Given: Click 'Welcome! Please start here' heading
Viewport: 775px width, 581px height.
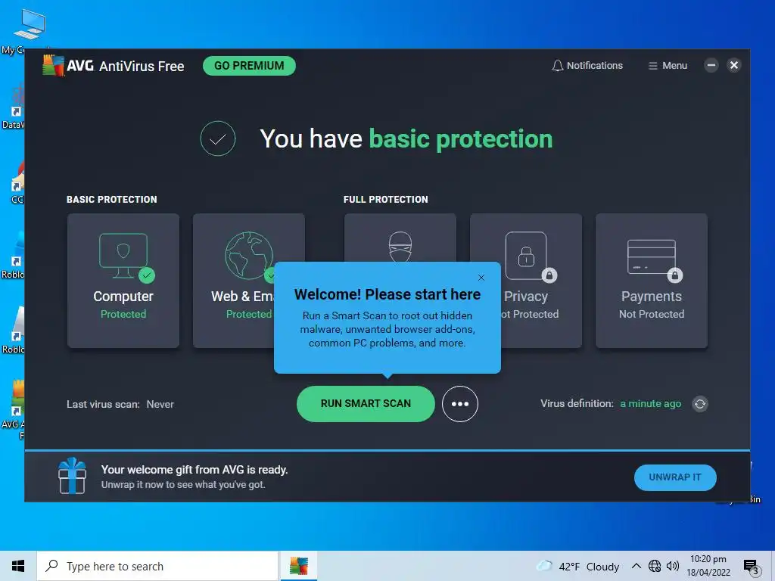Looking at the screenshot, I should click(x=387, y=294).
